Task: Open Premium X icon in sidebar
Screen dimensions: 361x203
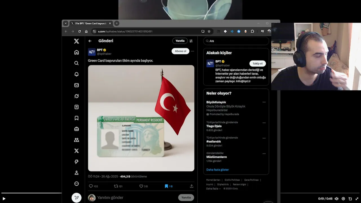Action: pos(76,151)
